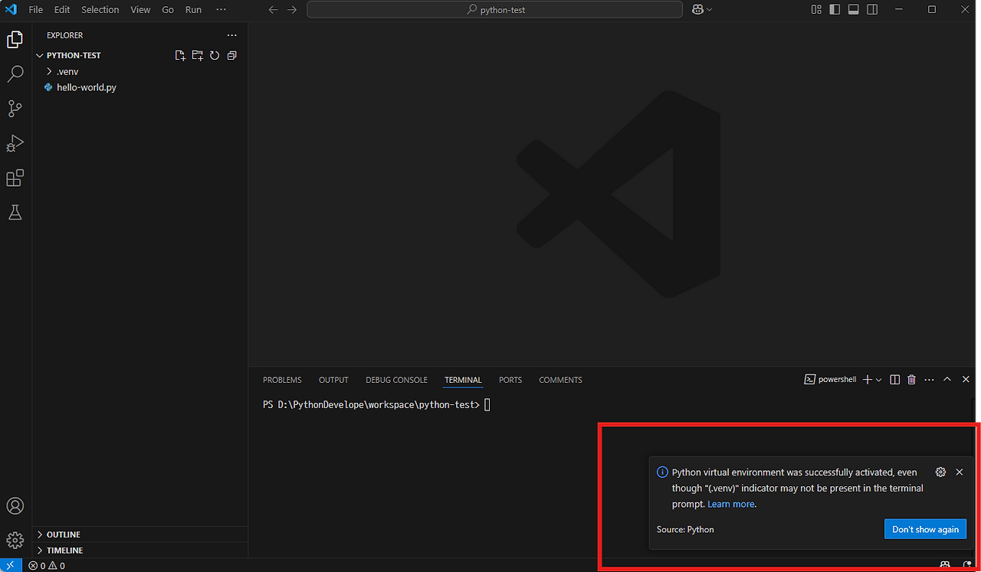This screenshot has width=981, height=572.
Task: Refresh the Explorer file tree
Action: point(215,55)
